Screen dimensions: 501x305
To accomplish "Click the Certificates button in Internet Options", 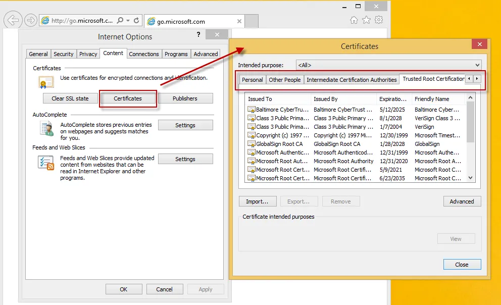I will pos(128,98).
